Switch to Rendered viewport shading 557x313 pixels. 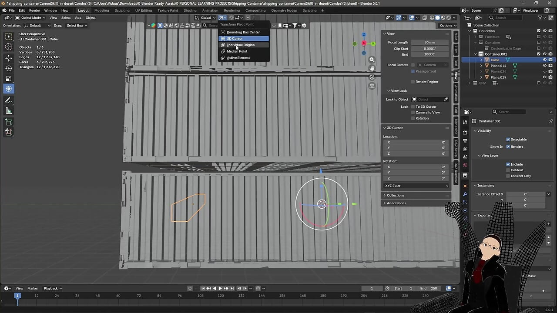click(x=449, y=18)
